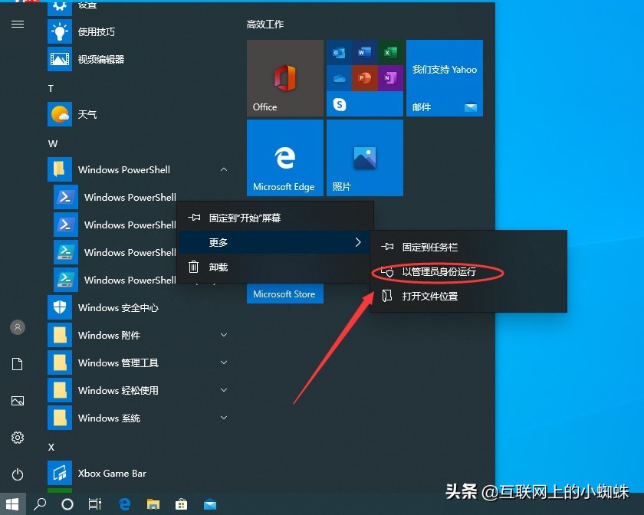Image resolution: width=644 pixels, height=515 pixels.
Task: Collapse the Windows PowerShell group
Action: [223, 169]
